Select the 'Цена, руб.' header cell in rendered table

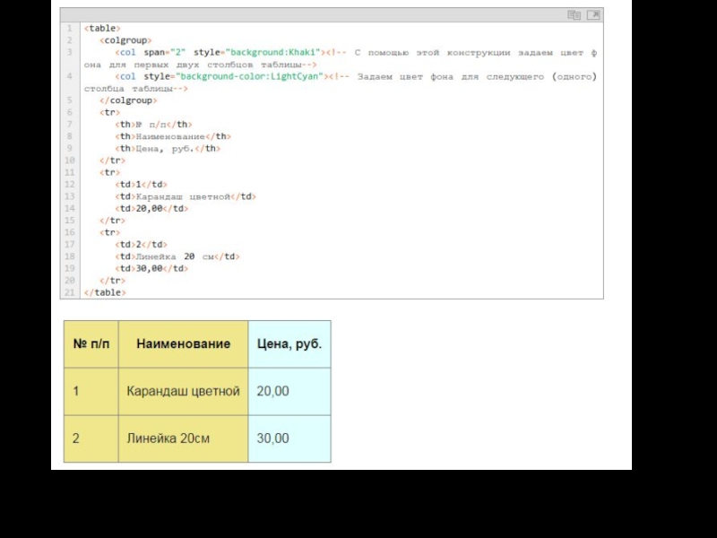click(289, 344)
